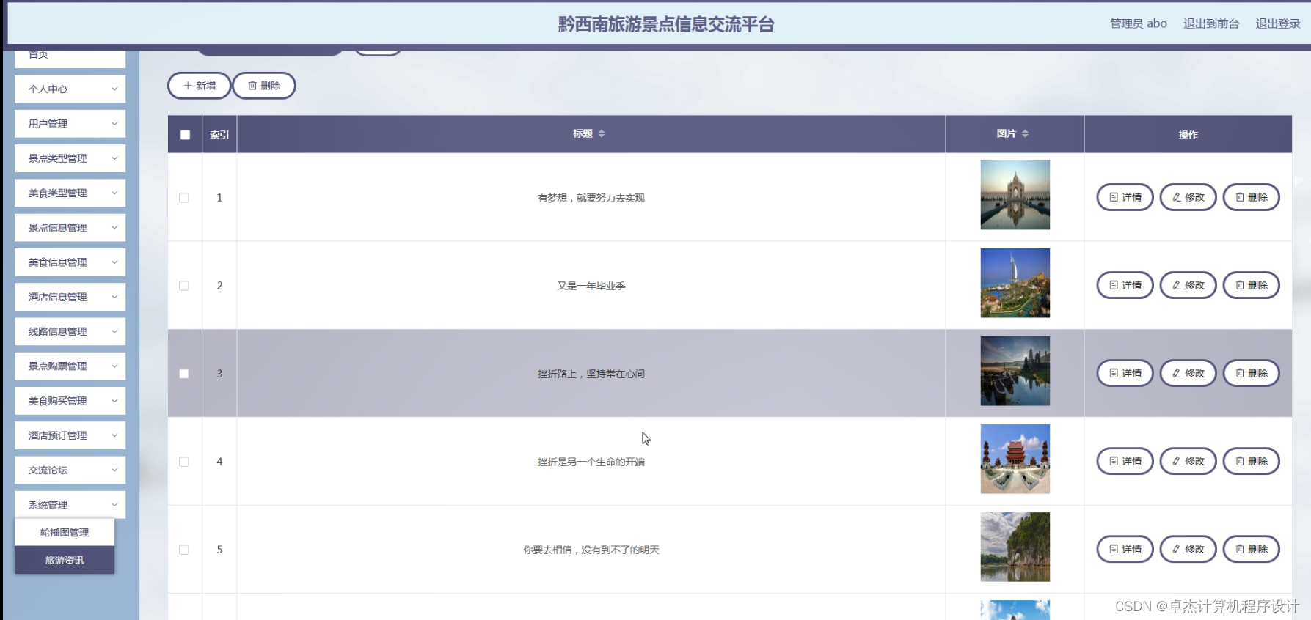The height and width of the screenshot is (620, 1311).
Task: Check the checkbox for row 3
Action: point(184,374)
